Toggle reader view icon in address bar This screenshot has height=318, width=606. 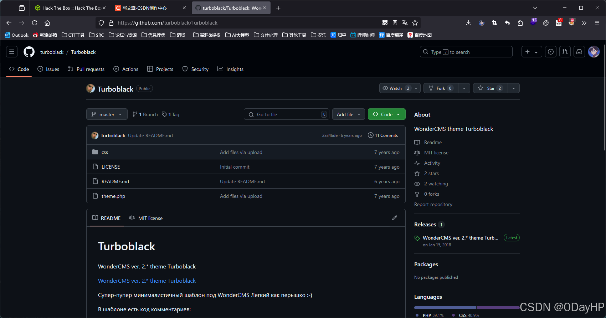pos(395,23)
